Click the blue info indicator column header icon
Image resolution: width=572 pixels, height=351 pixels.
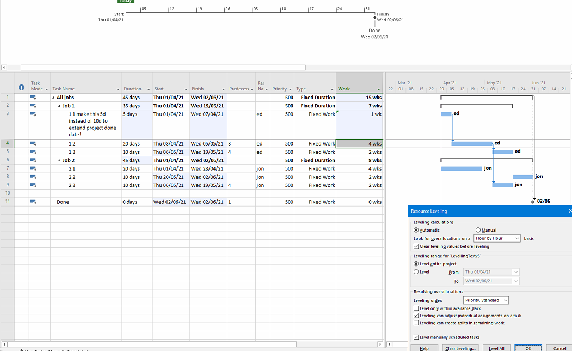click(22, 87)
